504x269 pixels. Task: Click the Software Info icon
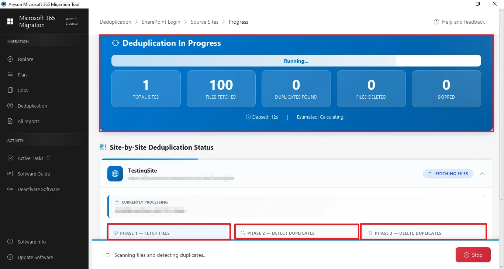pyautogui.click(x=10, y=242)
